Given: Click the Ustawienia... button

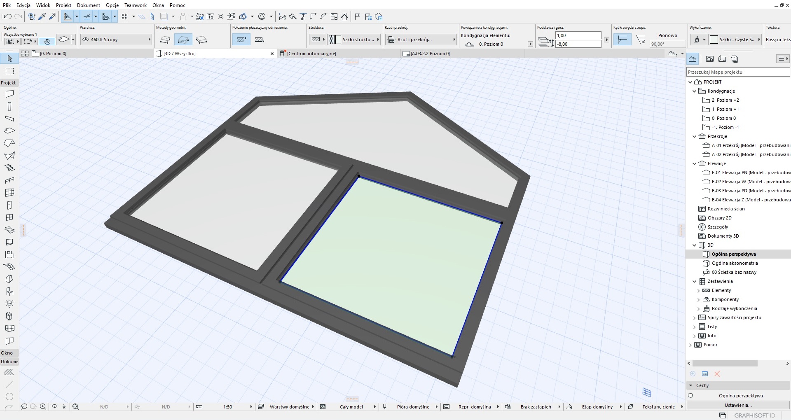Looking at the screenshot, I should click(x=738, y=405).
